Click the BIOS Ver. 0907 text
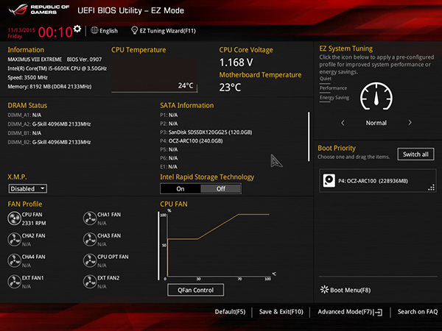The height and width of the screenshot is (331, 442). (x=84, y=60)
